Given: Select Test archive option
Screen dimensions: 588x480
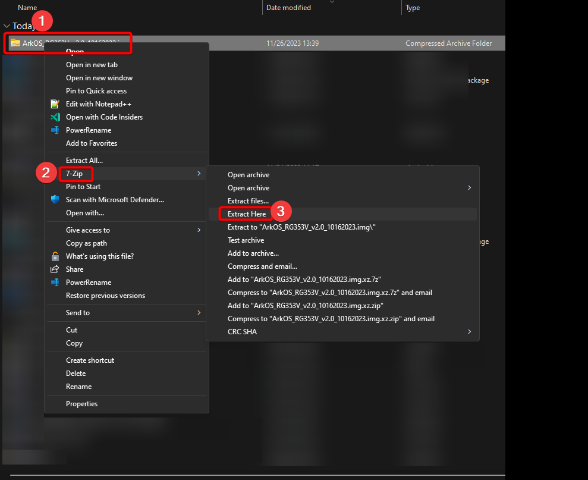Looking at the screenshot, I should point(246,240).
